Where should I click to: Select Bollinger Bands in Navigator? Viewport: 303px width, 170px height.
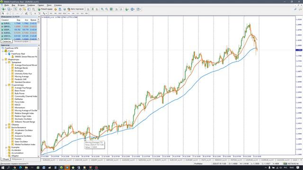pyautogui.click(x=21, y=68)
